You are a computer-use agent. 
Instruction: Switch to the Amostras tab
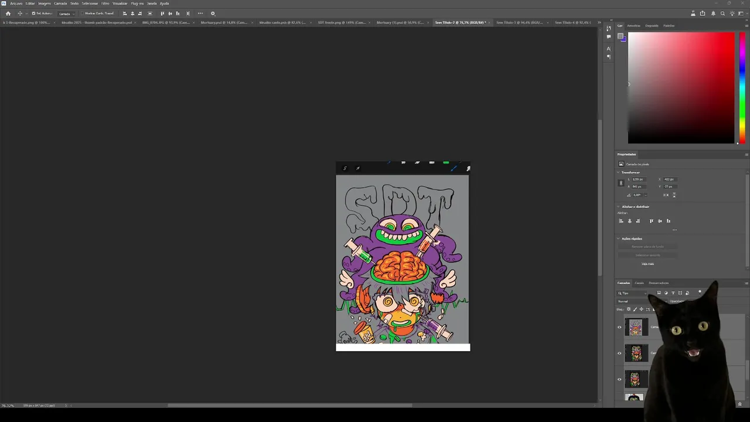(633, 26)
